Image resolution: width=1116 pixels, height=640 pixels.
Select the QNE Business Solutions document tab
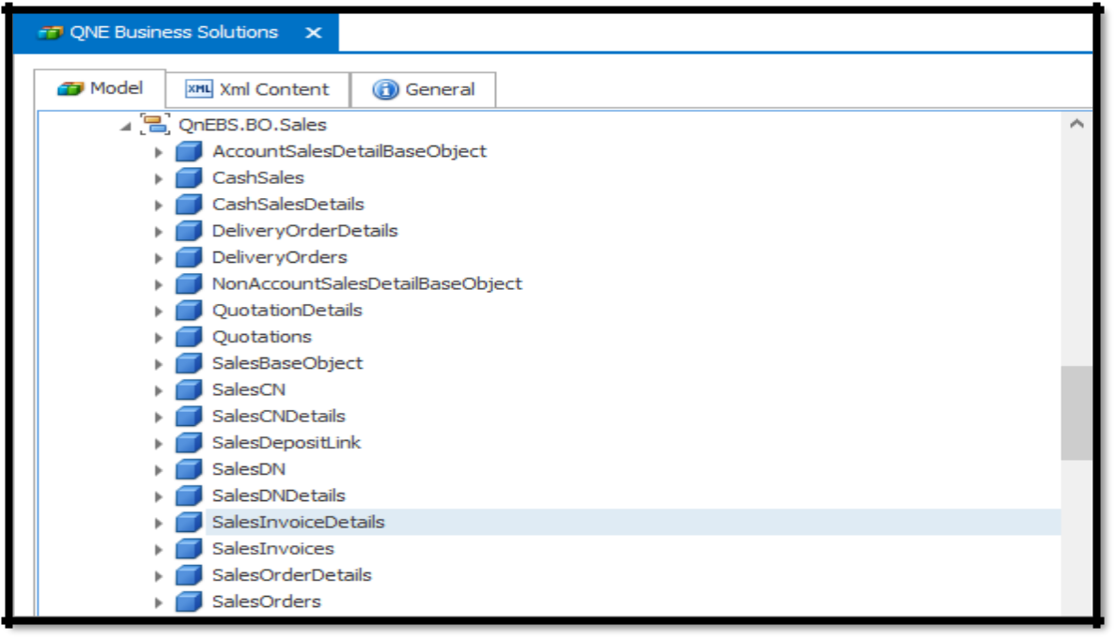click(x=176, y=33)
